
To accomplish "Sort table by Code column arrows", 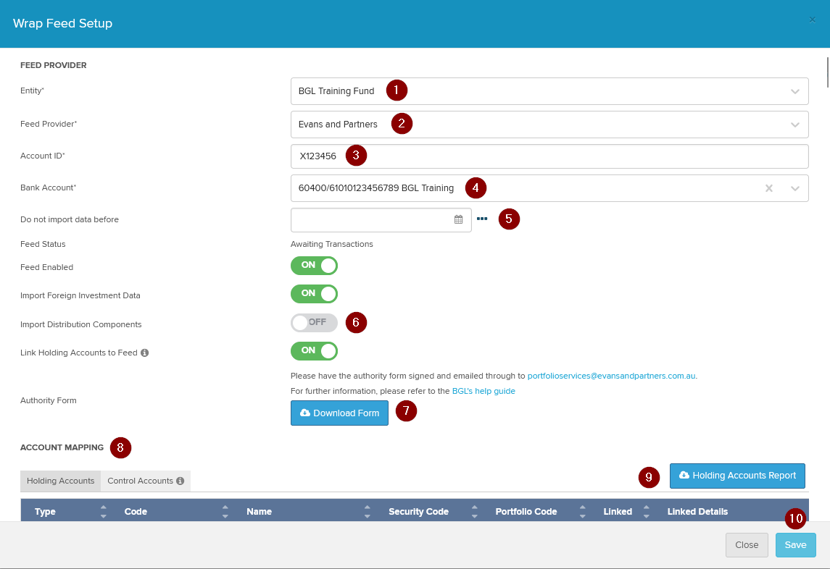I will click(225, 511).
